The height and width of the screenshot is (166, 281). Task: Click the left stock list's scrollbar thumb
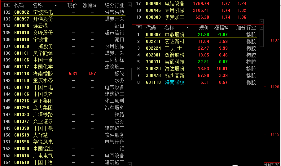pos(130,74)
